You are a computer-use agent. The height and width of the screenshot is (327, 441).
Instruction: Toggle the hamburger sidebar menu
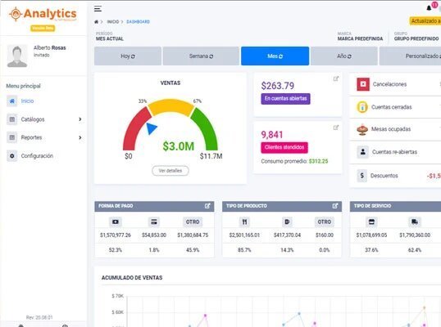pyautogui.click(x=98, y=9)
